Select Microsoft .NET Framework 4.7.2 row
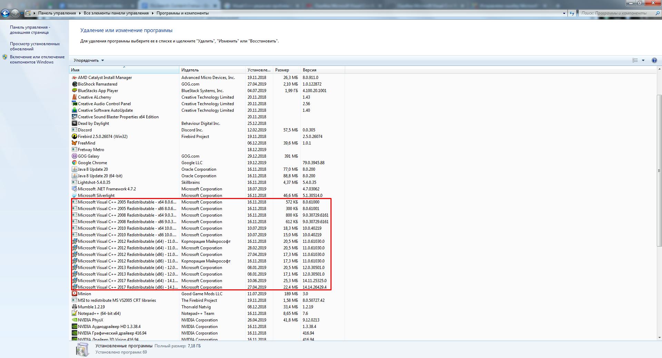Viewport: 662px width, 358px height. [x=207, y=189]
